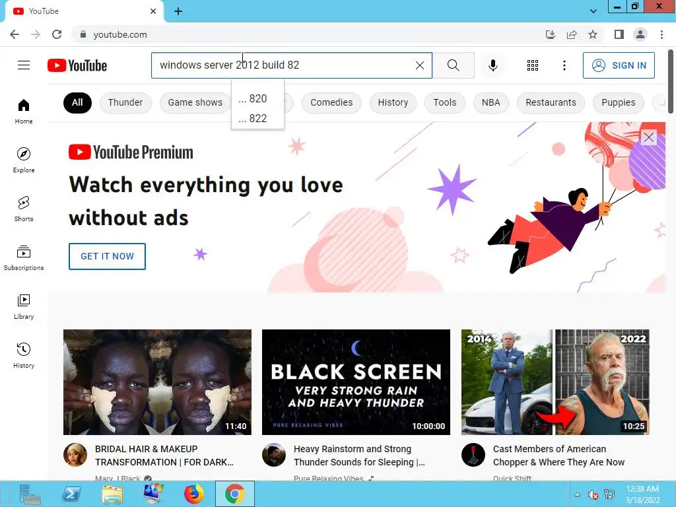Go back with browser back arrow
Screen dimensions: 676x507
[x=15, y=34]
